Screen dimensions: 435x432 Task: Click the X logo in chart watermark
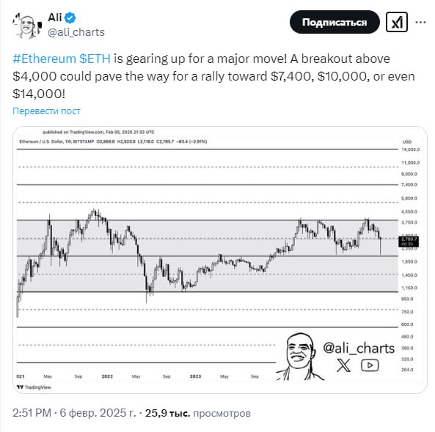point(344,365)
